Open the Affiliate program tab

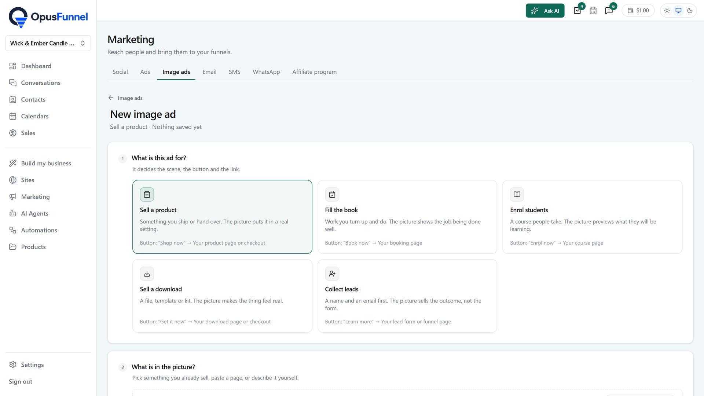click(x=314, y=72)
